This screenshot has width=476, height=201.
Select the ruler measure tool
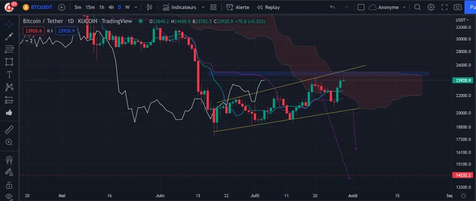click(x=9, y=130)
